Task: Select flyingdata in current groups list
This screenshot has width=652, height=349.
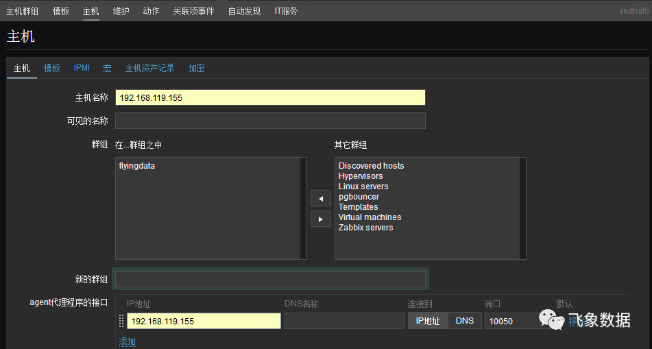Action: [x=137, y=165]
